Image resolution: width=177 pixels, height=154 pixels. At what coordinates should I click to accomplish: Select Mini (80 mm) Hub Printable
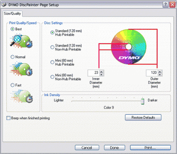tap(52, 62)
